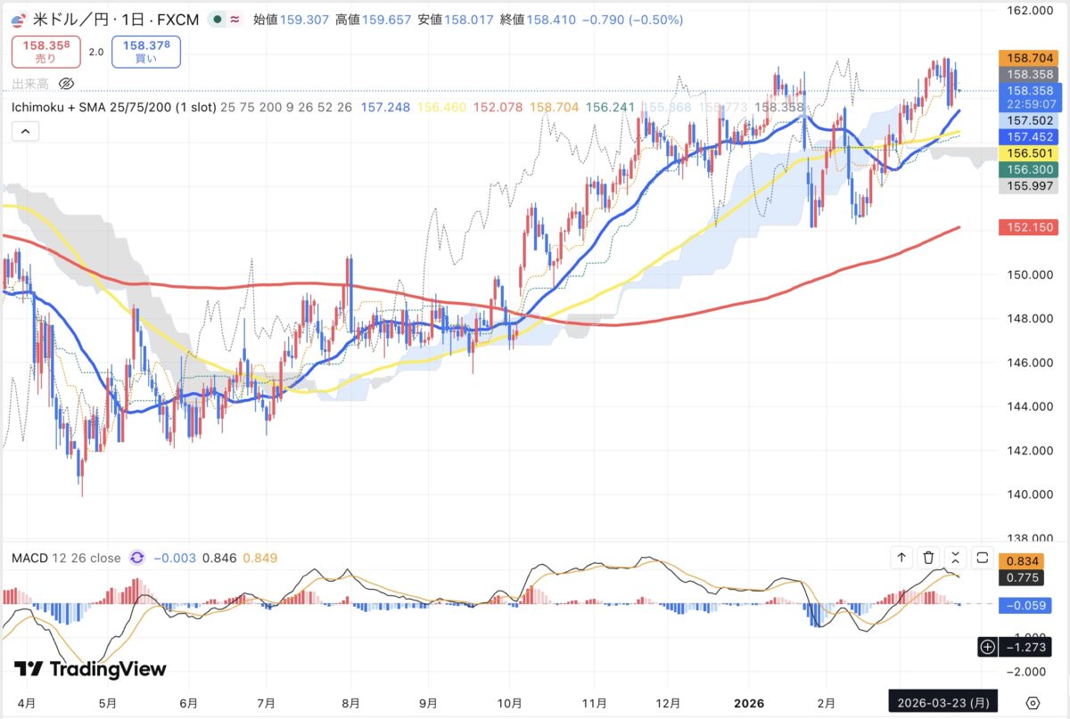Click the TradingView logo
Image resolution: width=1070 pixels, height=719 pixels.
pos(90,669)
